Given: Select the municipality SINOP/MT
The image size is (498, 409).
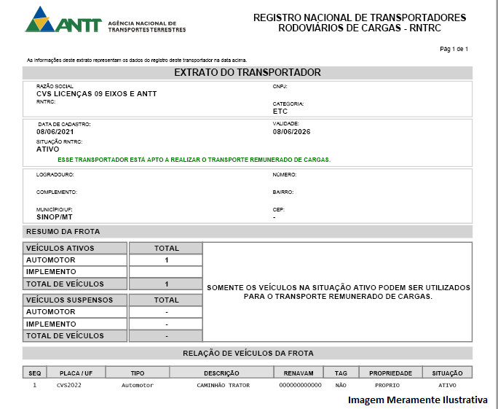Looking at the screenshot, I should [55, 217].
